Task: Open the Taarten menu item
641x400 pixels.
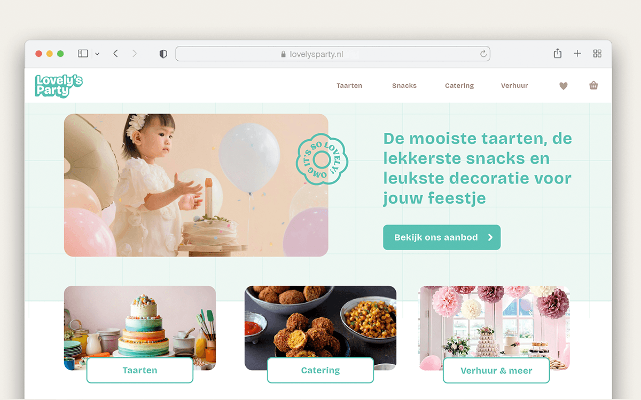Action: click(349, 85)
